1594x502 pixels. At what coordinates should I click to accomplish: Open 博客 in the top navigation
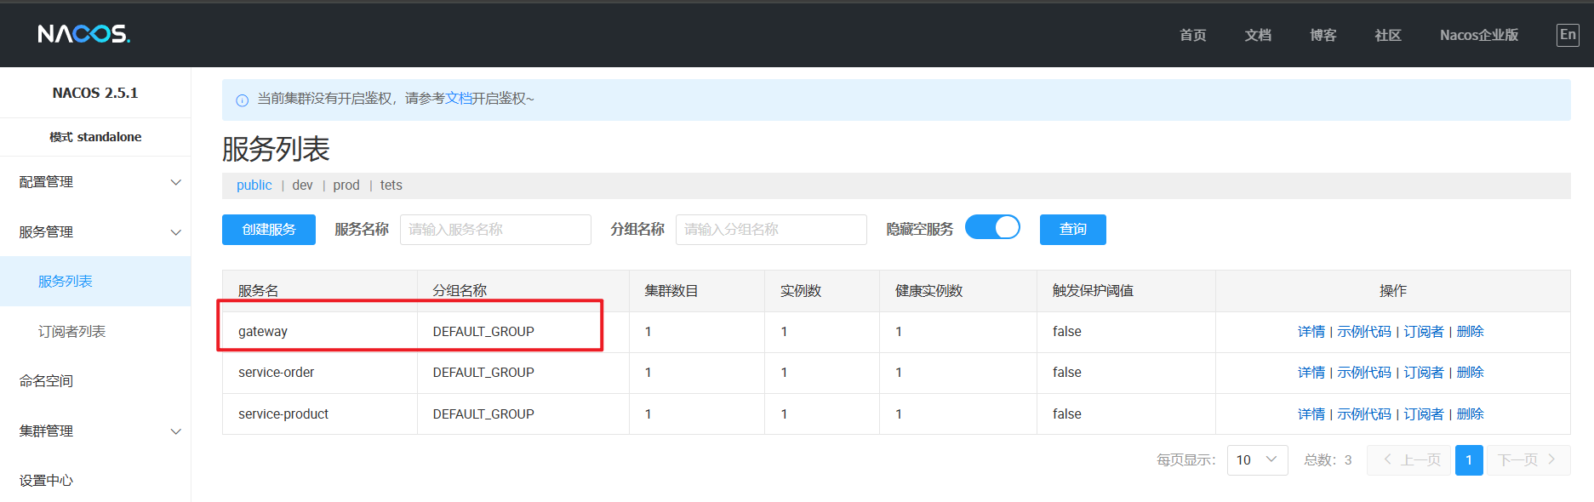coord(1323,35)
